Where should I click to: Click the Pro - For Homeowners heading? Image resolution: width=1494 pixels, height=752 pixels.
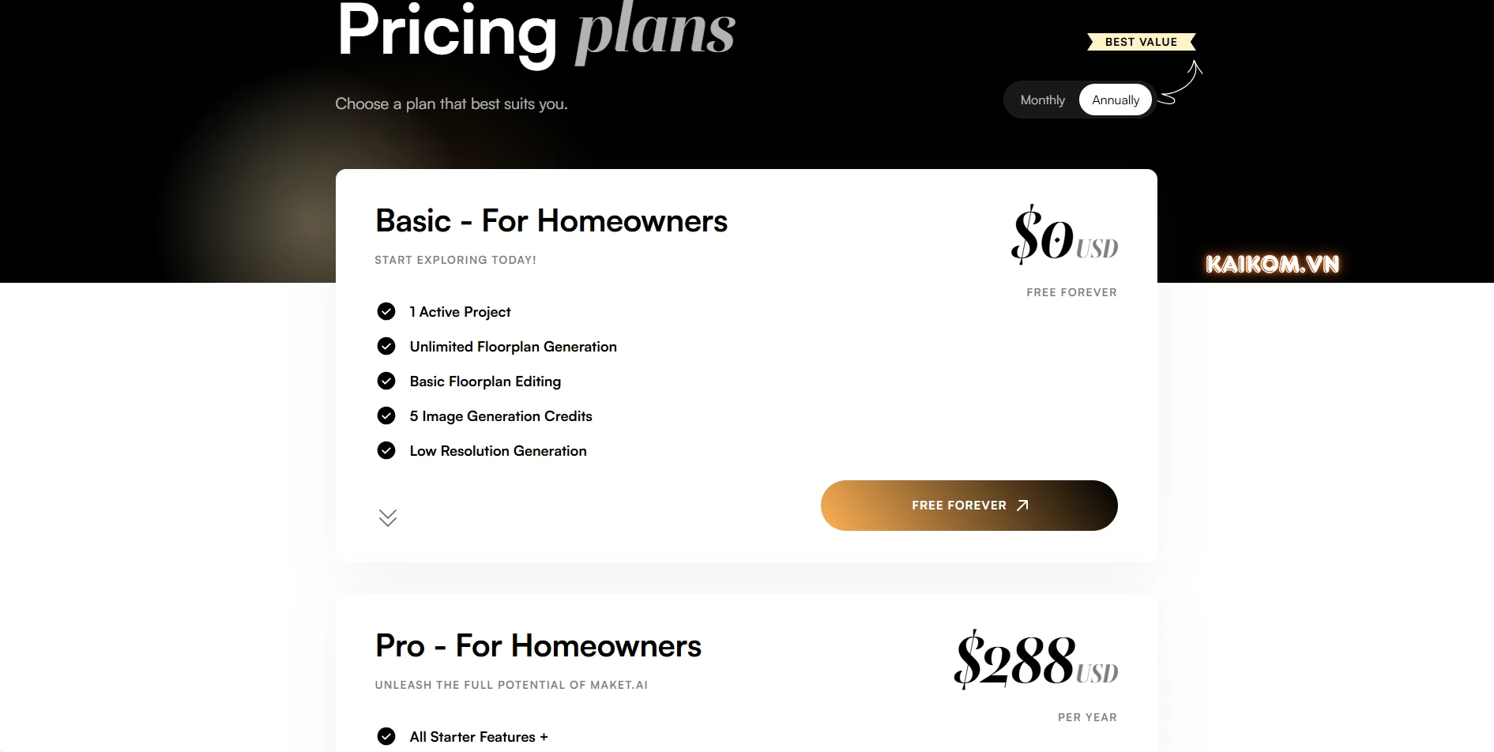click(x=538, y=646)
